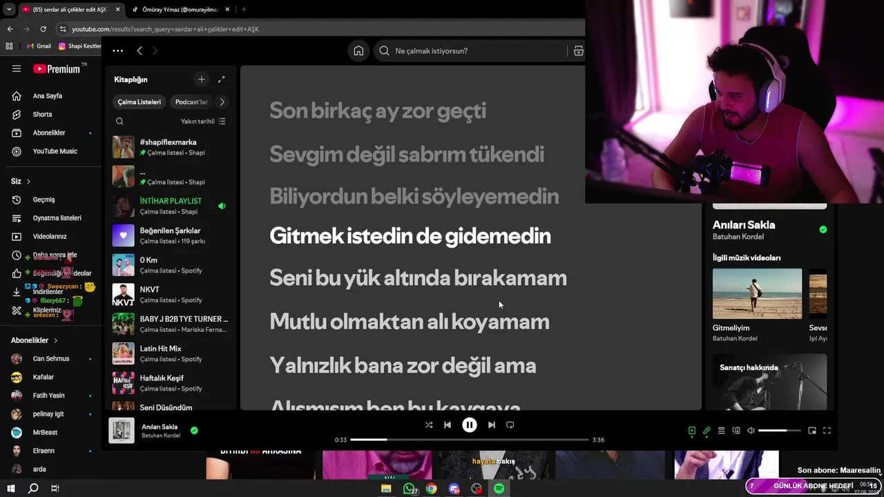
Task: Open Spotify from the Windows taskbar
Action: click(499, 489)
